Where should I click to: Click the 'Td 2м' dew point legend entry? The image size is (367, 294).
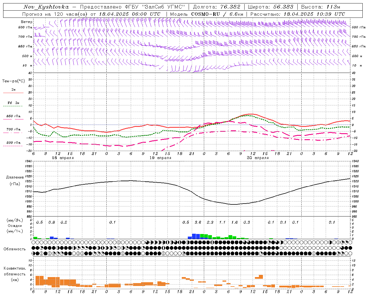pyautogui.click(x=13, y=103)
